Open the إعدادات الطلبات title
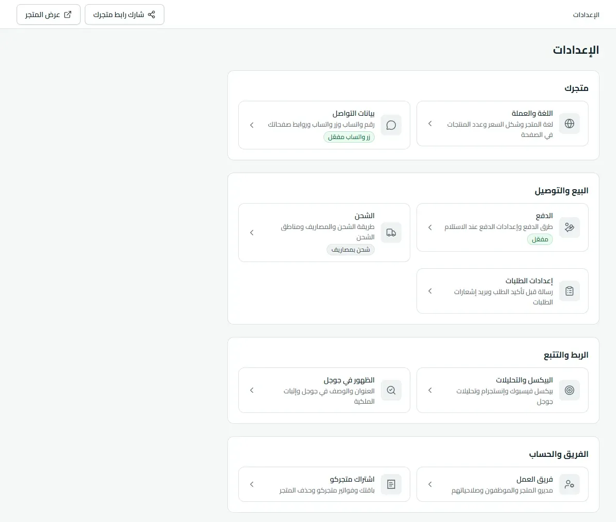 pos(529,281)
